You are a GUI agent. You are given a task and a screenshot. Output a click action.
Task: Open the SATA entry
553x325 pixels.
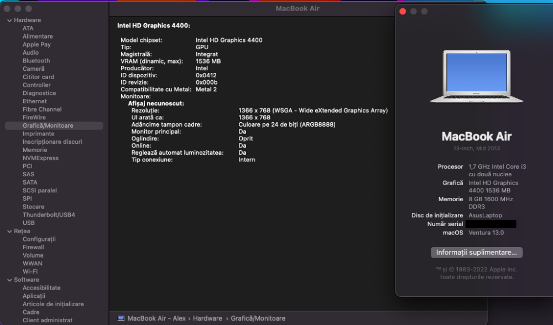[30, 182]
